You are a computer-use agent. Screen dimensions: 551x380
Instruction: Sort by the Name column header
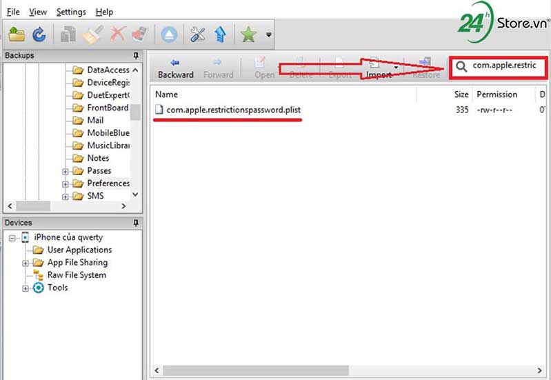pyautogui.click(x=167, y=94)
